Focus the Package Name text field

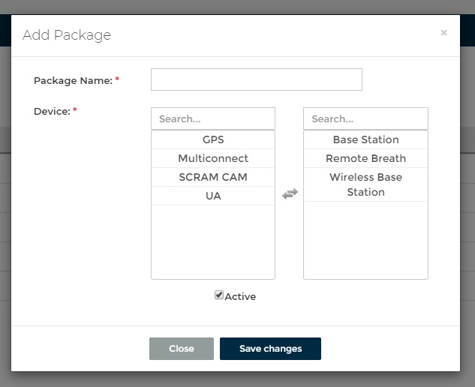[256, 79]
